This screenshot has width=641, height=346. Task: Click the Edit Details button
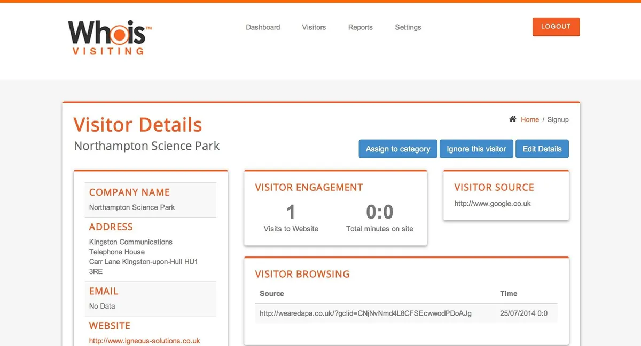point(542,149)
